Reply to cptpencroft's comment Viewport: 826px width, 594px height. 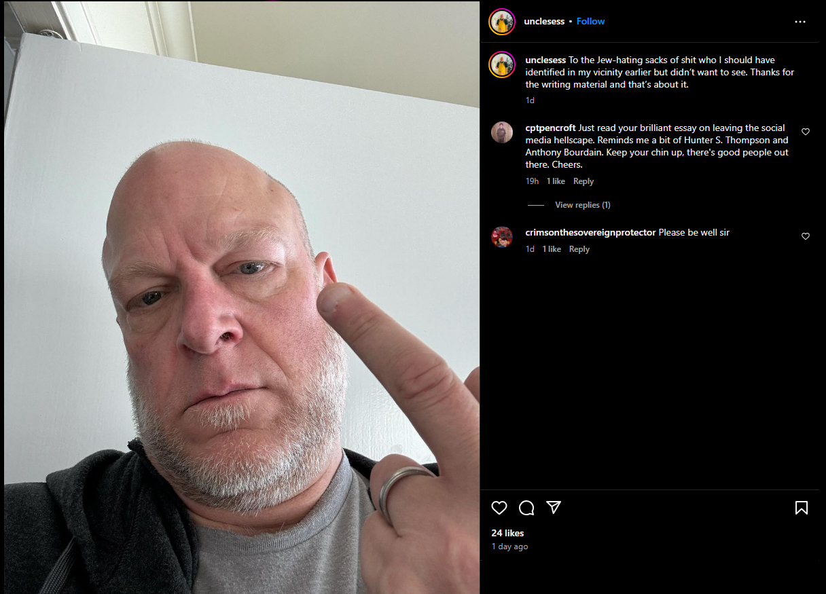[583, 181]
